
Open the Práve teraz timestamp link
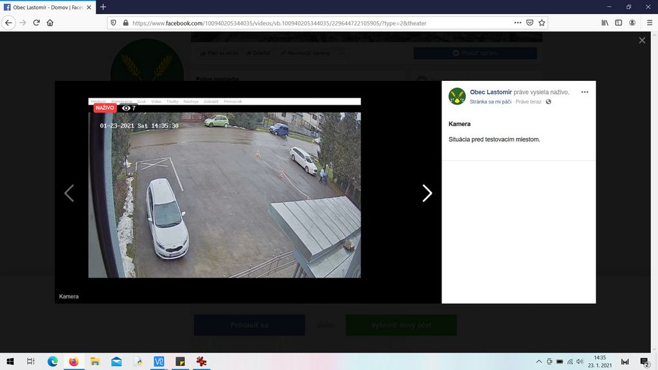(x=528, y=101)
